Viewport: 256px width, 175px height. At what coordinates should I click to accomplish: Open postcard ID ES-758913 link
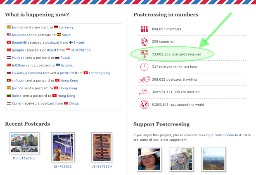63,166
